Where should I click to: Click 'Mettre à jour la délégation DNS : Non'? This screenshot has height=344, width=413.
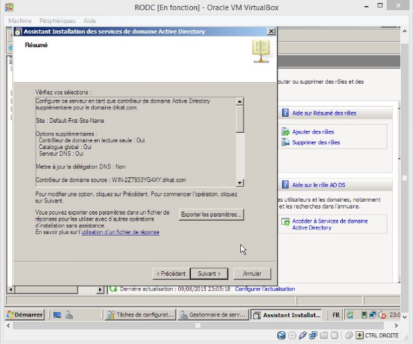tap(80, 167)
